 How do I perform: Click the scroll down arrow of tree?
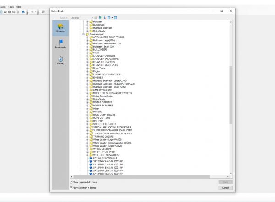click(x=231, y=173)
